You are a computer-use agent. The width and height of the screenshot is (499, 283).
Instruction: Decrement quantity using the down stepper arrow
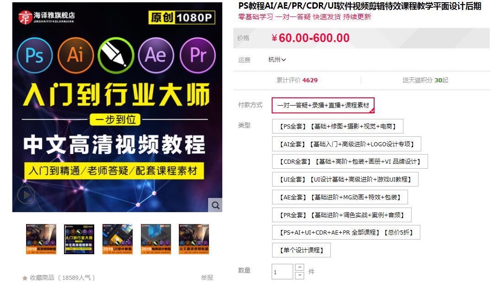click(x=300, y=275)
